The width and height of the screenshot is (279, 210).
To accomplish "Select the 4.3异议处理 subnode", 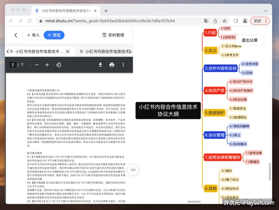I will (238, 99).
